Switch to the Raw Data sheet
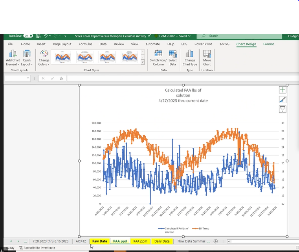 99,241
